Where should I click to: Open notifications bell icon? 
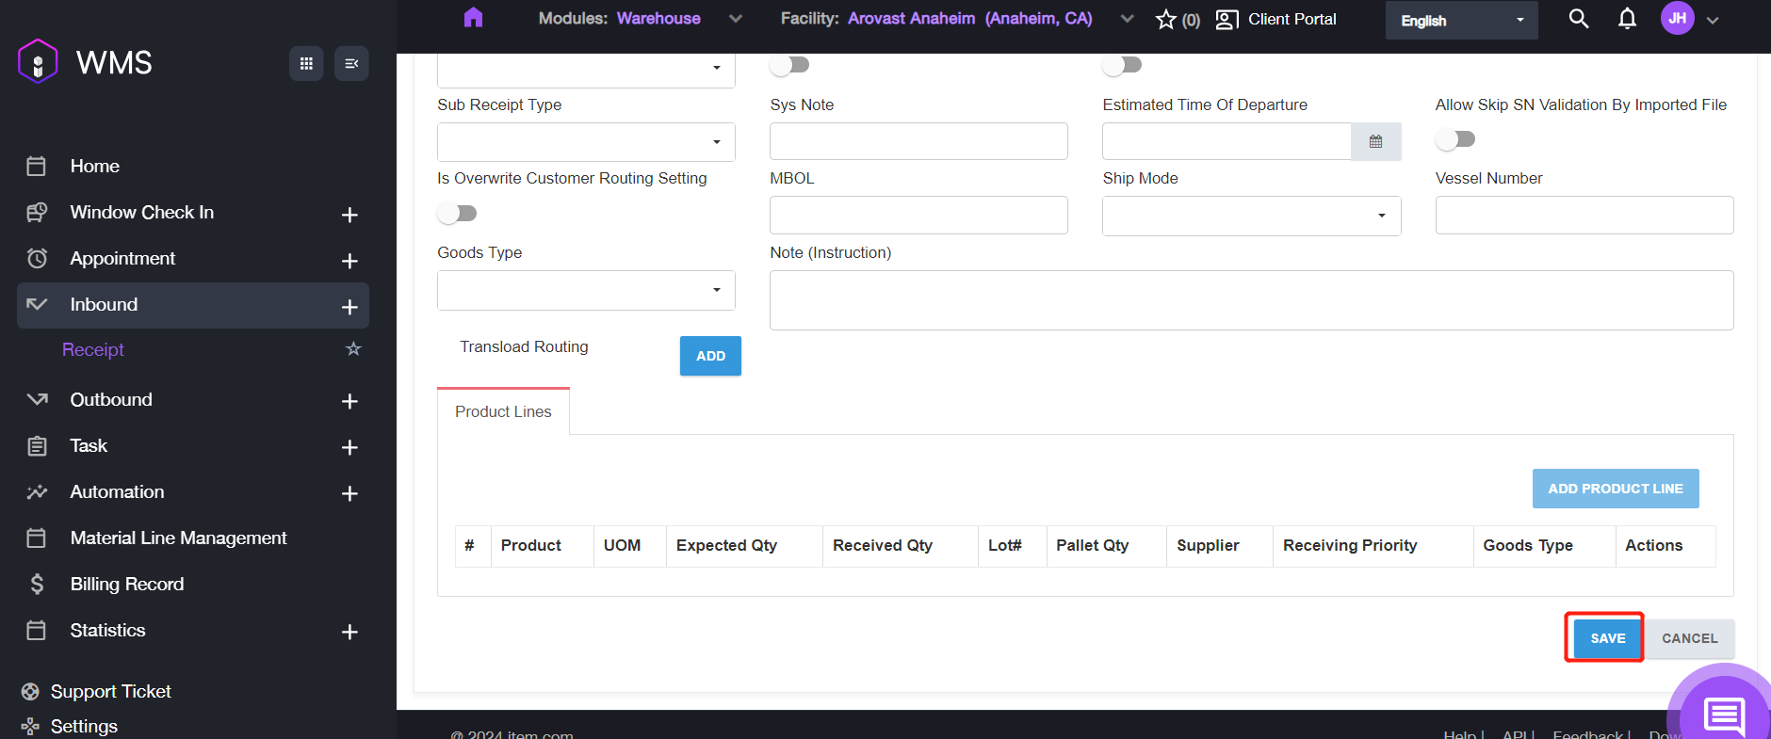(1627, 19)
